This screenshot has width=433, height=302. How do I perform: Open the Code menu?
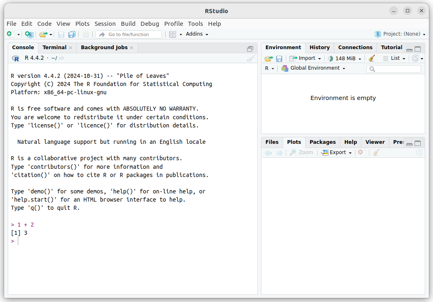point(45,24)
